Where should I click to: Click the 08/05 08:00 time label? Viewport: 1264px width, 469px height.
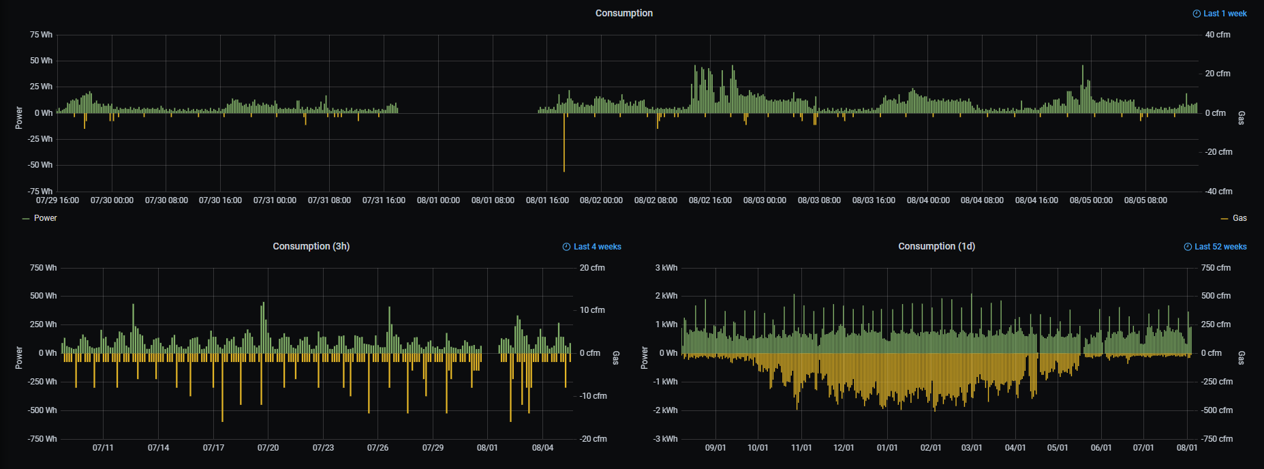[1145, 200]
